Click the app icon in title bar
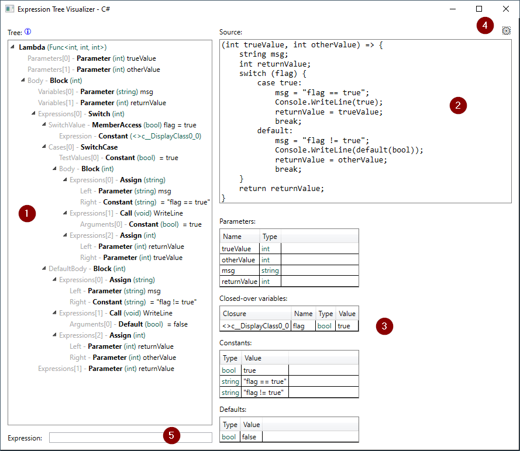 pos(9,9)
